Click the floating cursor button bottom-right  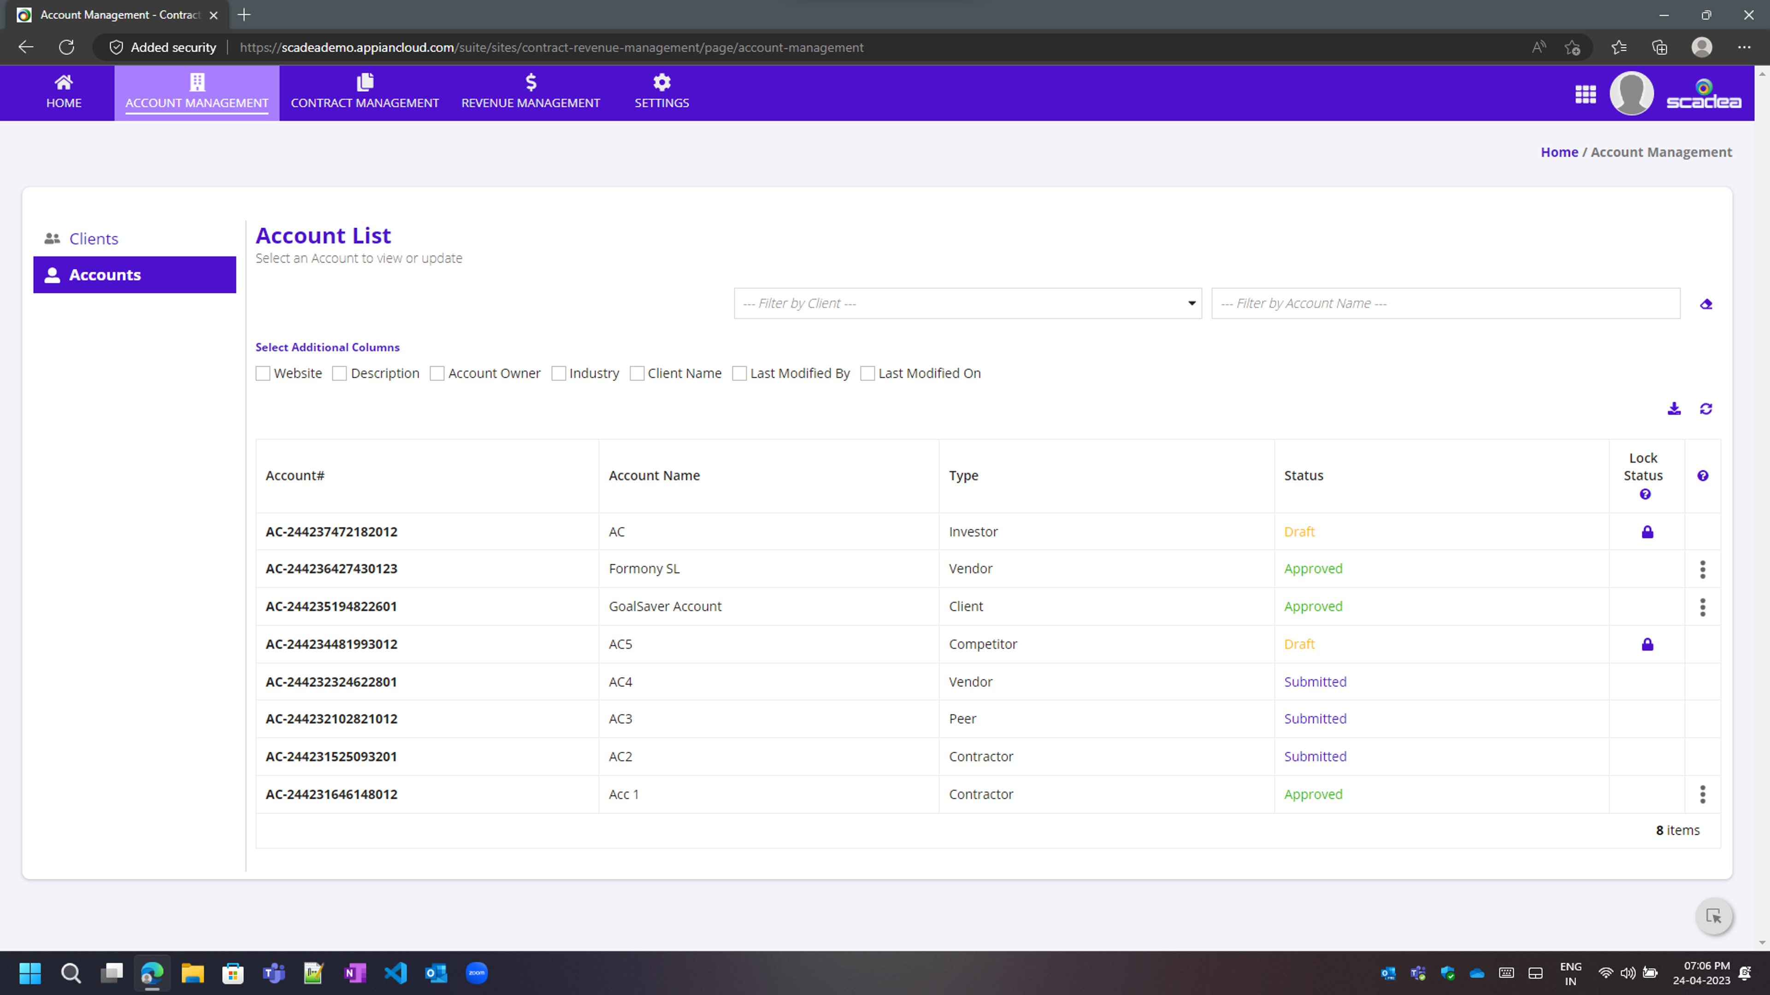[x=1714, y=916]
